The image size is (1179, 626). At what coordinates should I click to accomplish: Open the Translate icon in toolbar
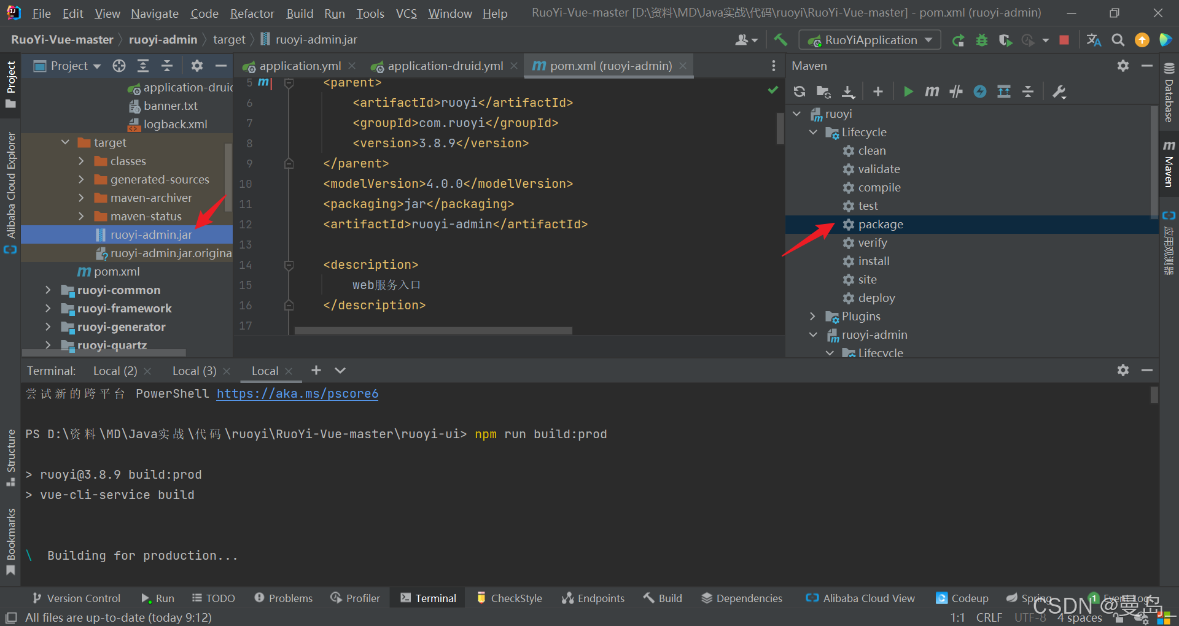click(x=1094, y=41)
